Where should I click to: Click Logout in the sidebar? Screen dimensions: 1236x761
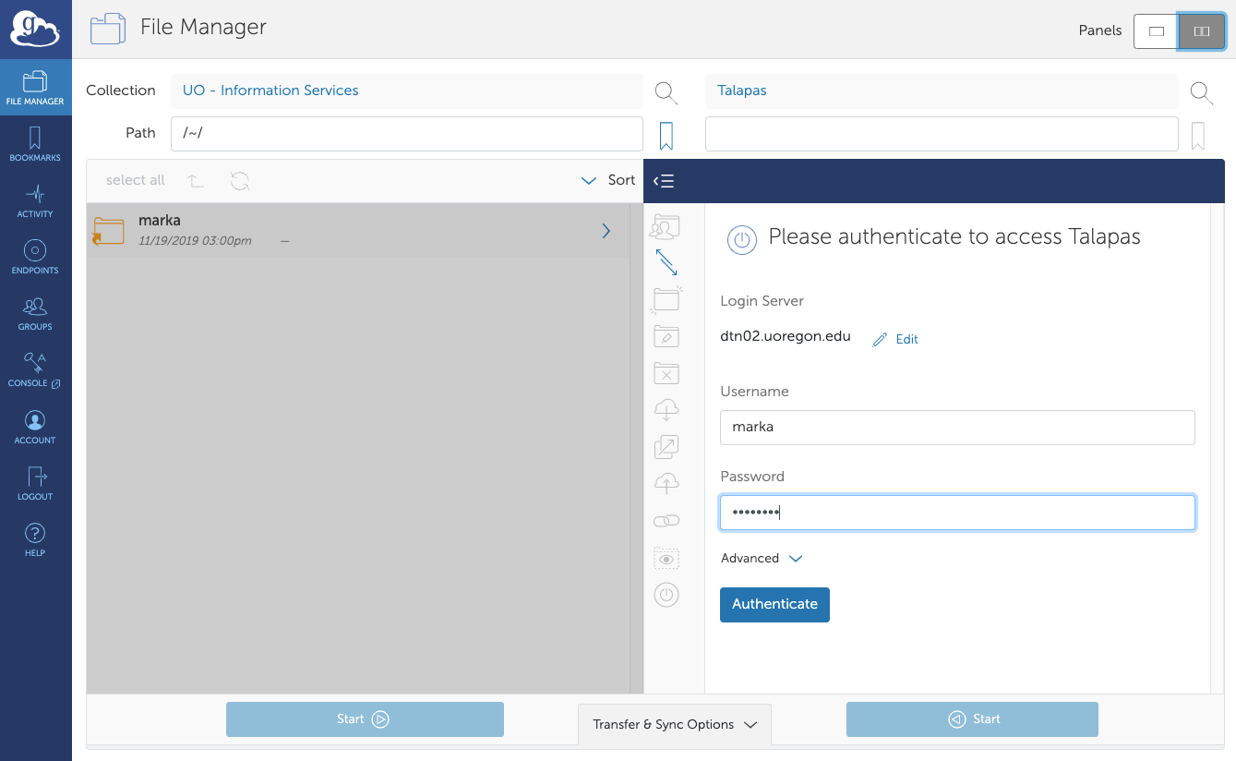35,483
